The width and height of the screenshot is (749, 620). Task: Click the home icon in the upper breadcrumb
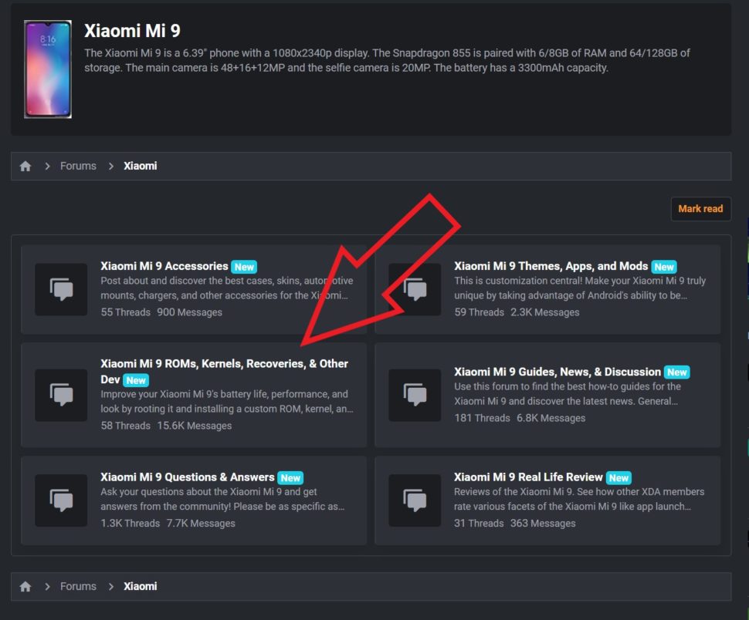(25, 166)
